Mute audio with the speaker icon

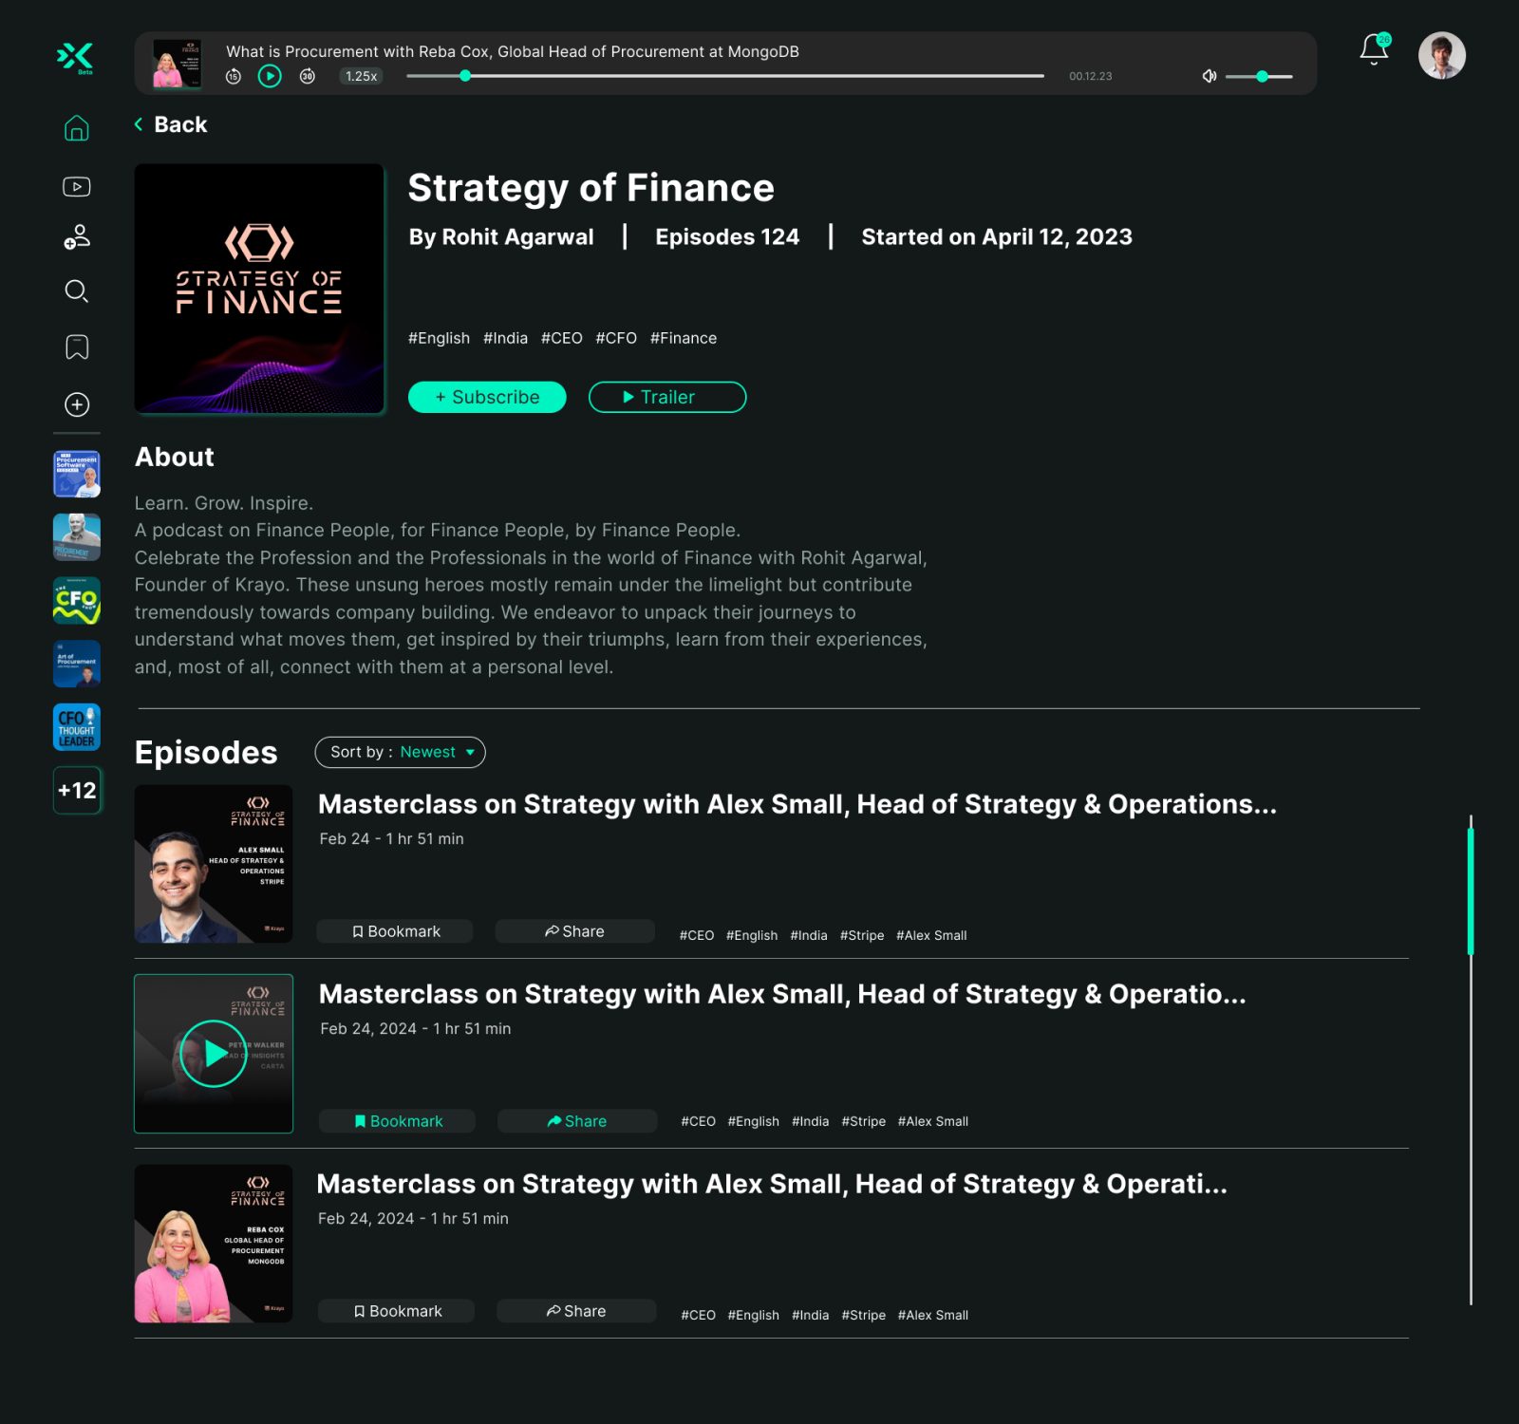click(x=1210, y=76)
